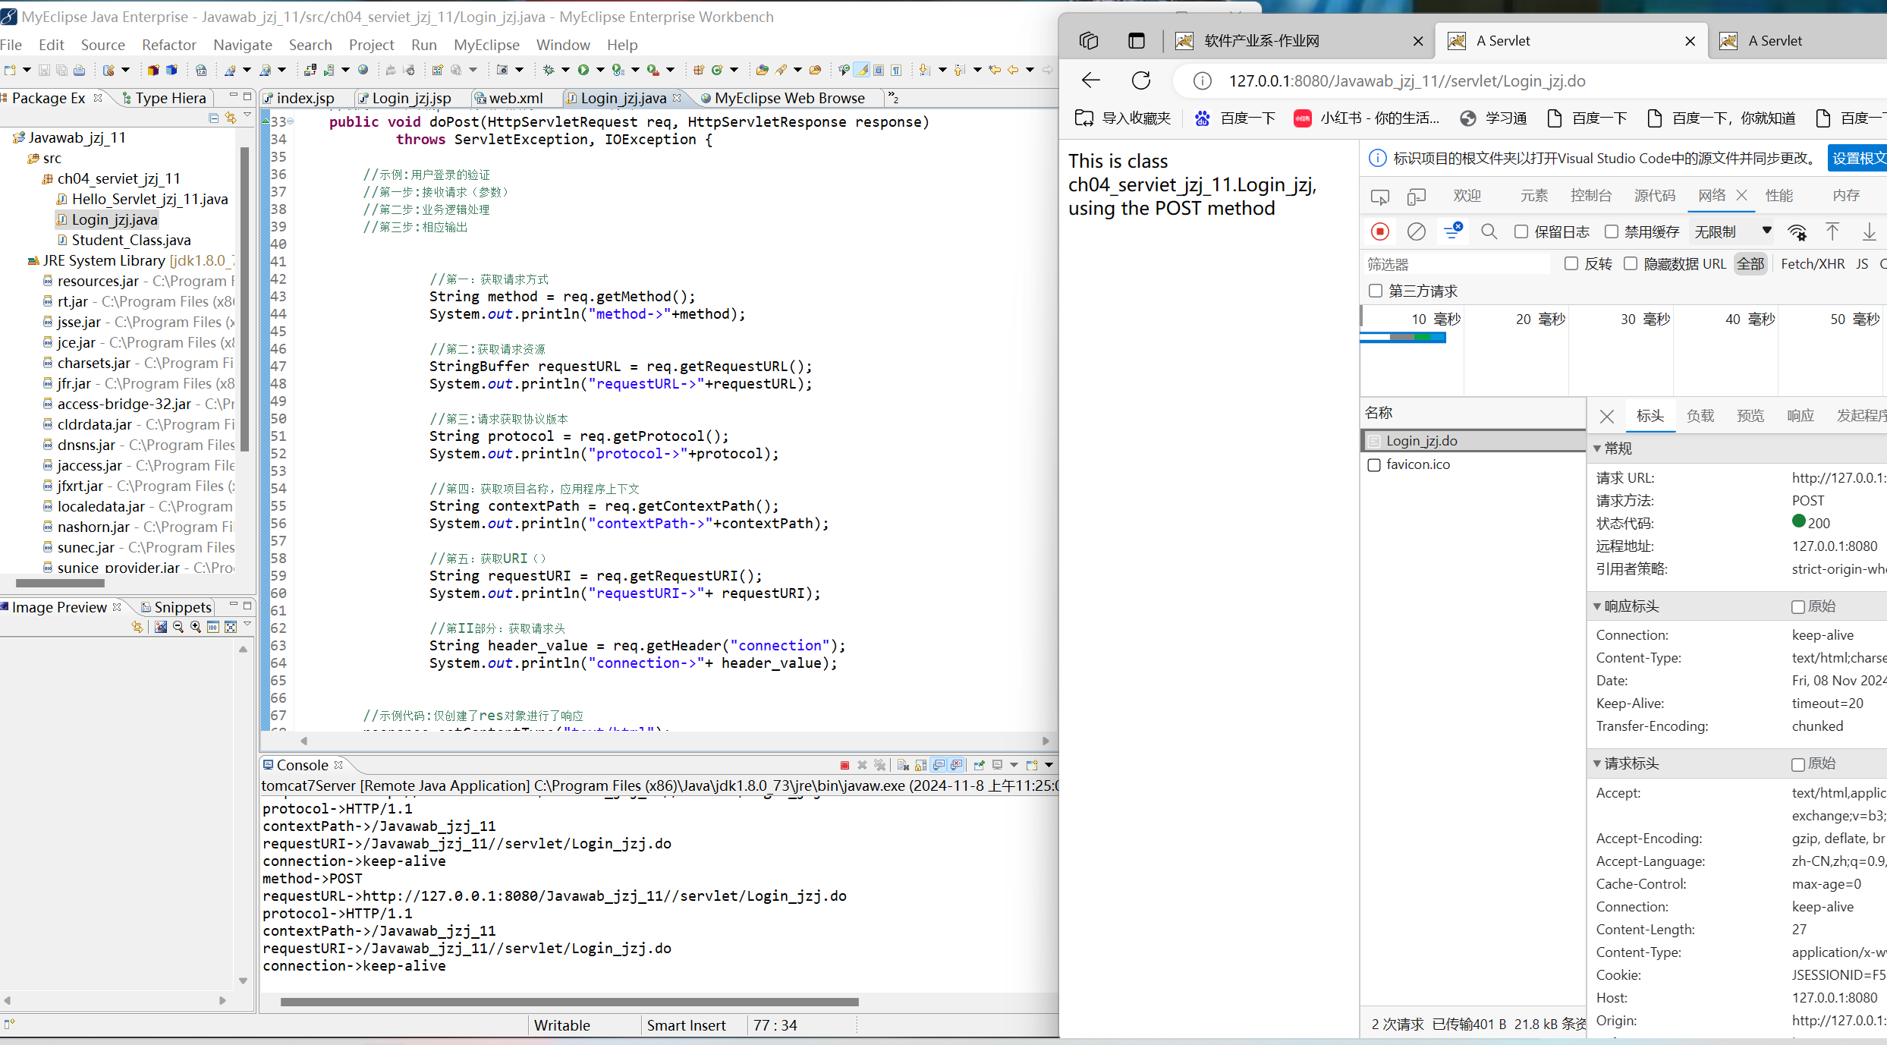
Task: Click the record network log red button
Action: [x=1380, y=231]
